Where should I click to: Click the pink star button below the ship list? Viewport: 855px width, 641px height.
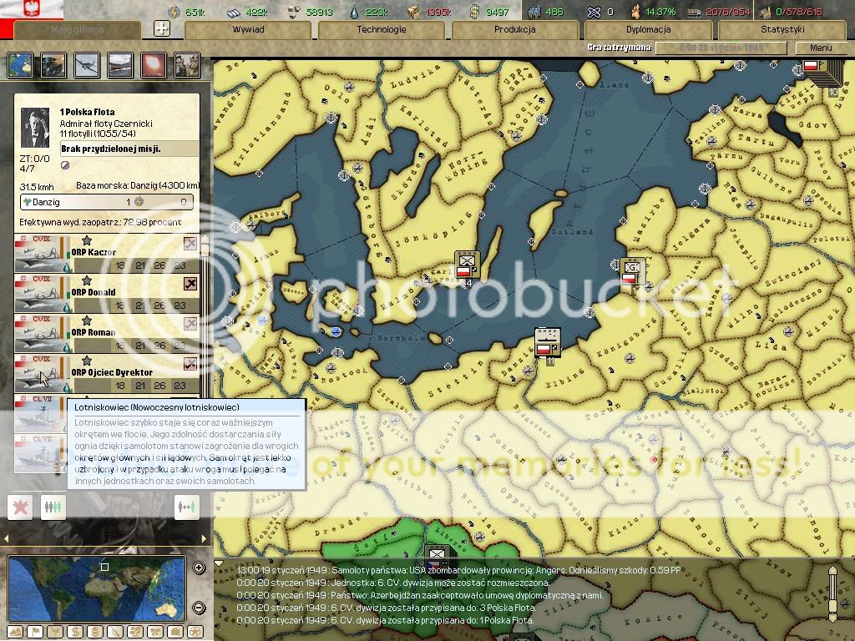[19, 506]
